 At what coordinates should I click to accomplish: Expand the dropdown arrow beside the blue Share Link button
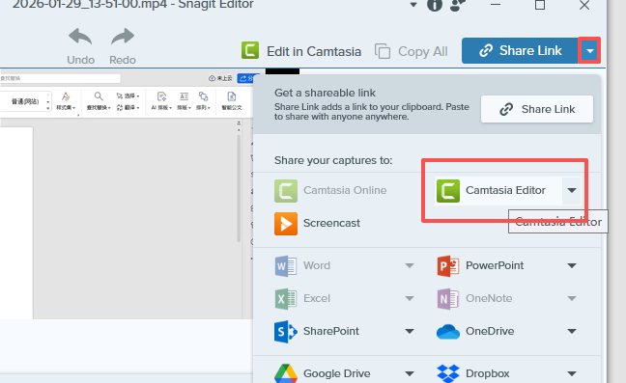[589, 50]
